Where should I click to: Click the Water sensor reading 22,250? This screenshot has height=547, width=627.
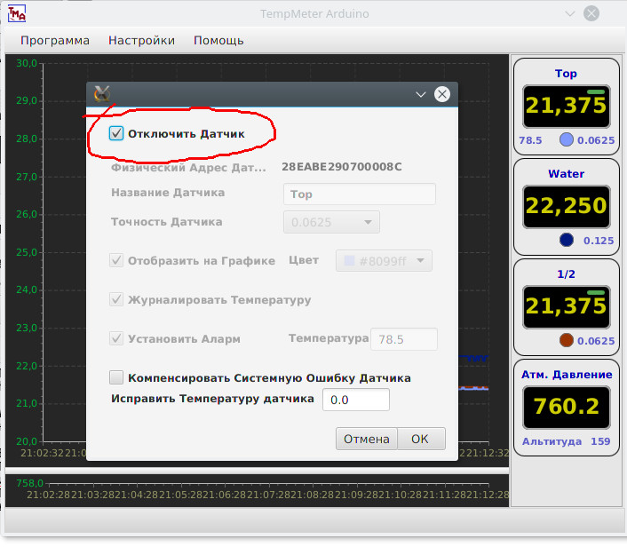tap(567, 206)
